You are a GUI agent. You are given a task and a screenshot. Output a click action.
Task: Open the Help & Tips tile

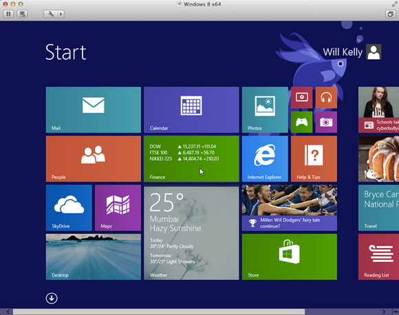point(314,159)
